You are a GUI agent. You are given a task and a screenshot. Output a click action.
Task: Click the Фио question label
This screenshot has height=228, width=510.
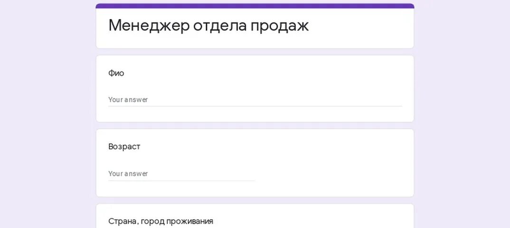coord(116,73)
